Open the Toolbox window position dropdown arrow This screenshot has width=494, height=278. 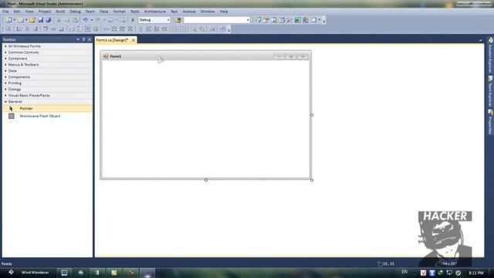(78, 39)
